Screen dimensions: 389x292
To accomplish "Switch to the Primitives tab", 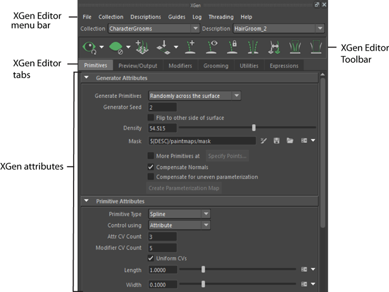I will 96,65.
